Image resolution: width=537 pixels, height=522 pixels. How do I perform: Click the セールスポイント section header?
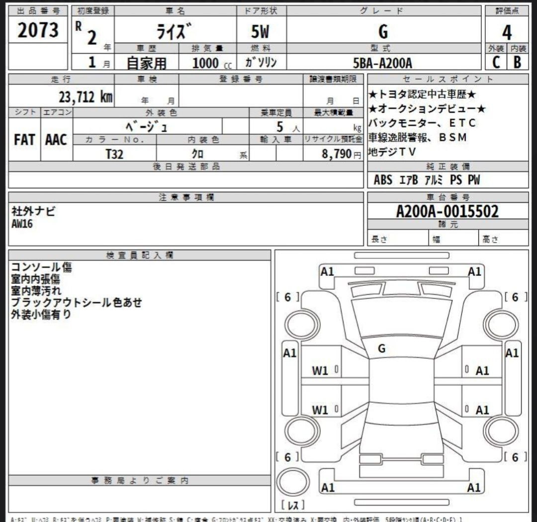click(x=448, y=79)
